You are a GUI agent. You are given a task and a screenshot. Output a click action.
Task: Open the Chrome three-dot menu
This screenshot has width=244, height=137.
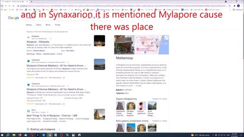pos(242,6)
